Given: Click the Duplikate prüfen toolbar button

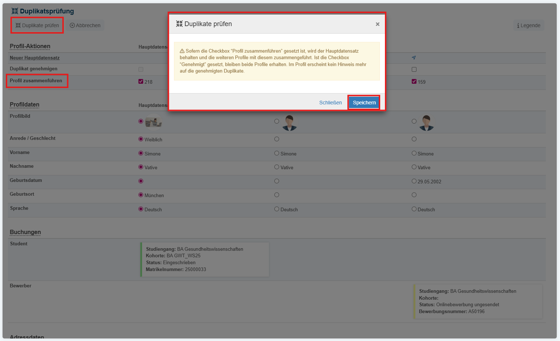Looking at the screenshot, I should pyautogui.click(x=37, y=25).
